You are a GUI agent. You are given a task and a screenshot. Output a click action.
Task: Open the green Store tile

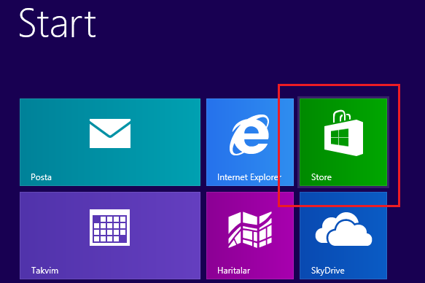point(343,142)
